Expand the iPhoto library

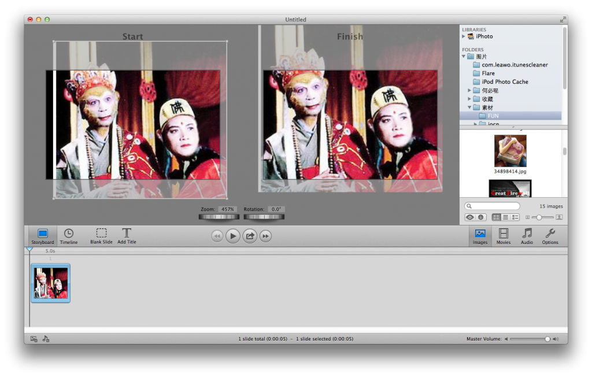pyautogui.click(x=464, y=36)
